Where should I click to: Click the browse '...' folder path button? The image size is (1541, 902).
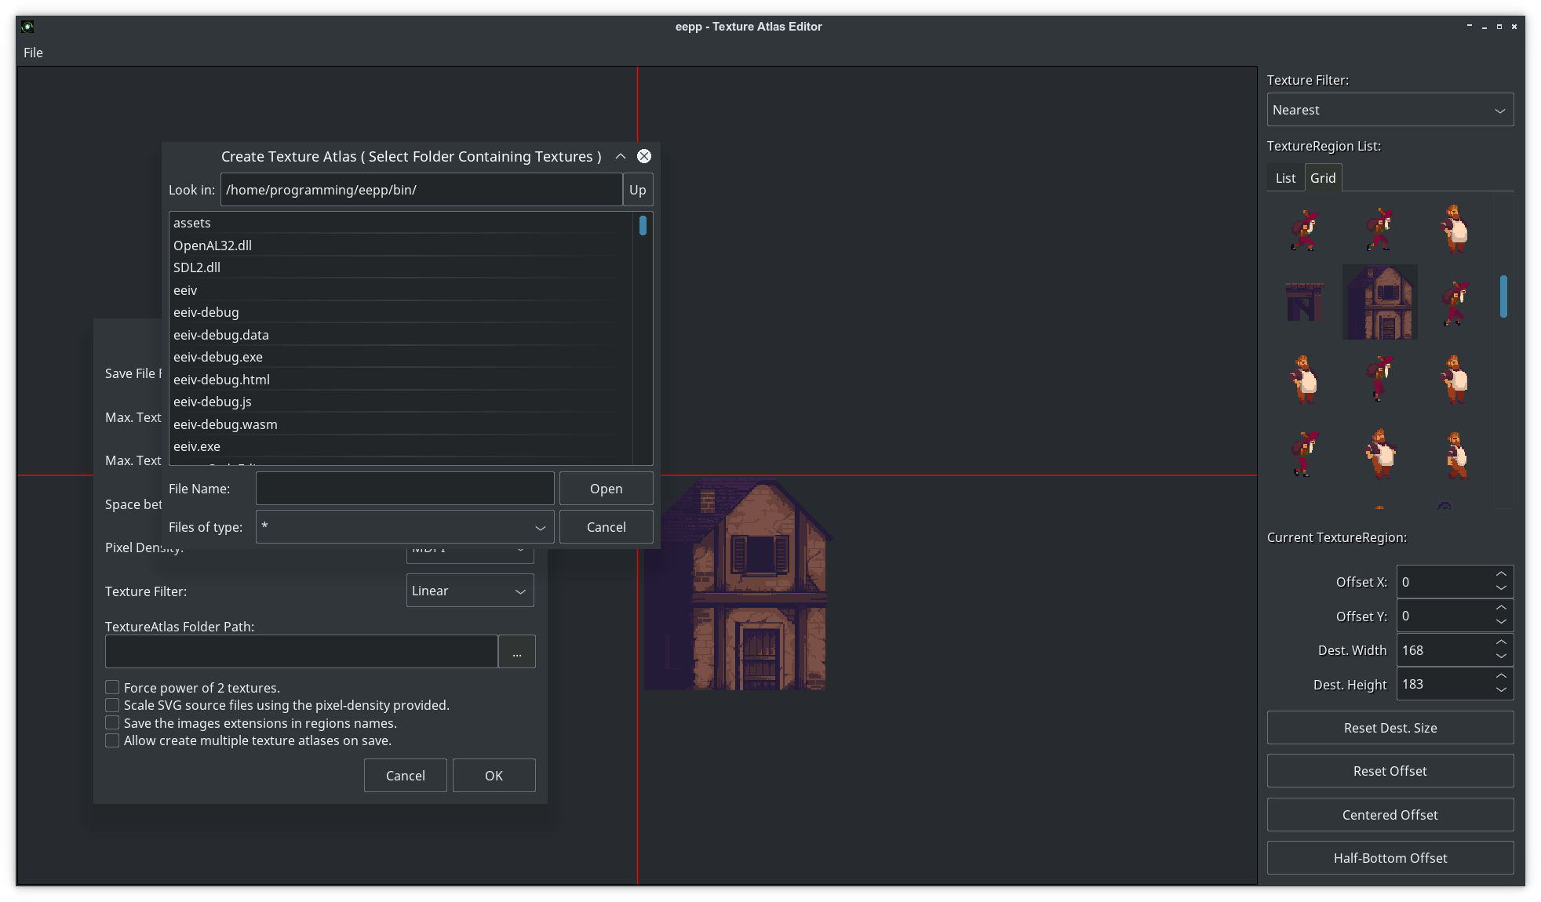517,652
